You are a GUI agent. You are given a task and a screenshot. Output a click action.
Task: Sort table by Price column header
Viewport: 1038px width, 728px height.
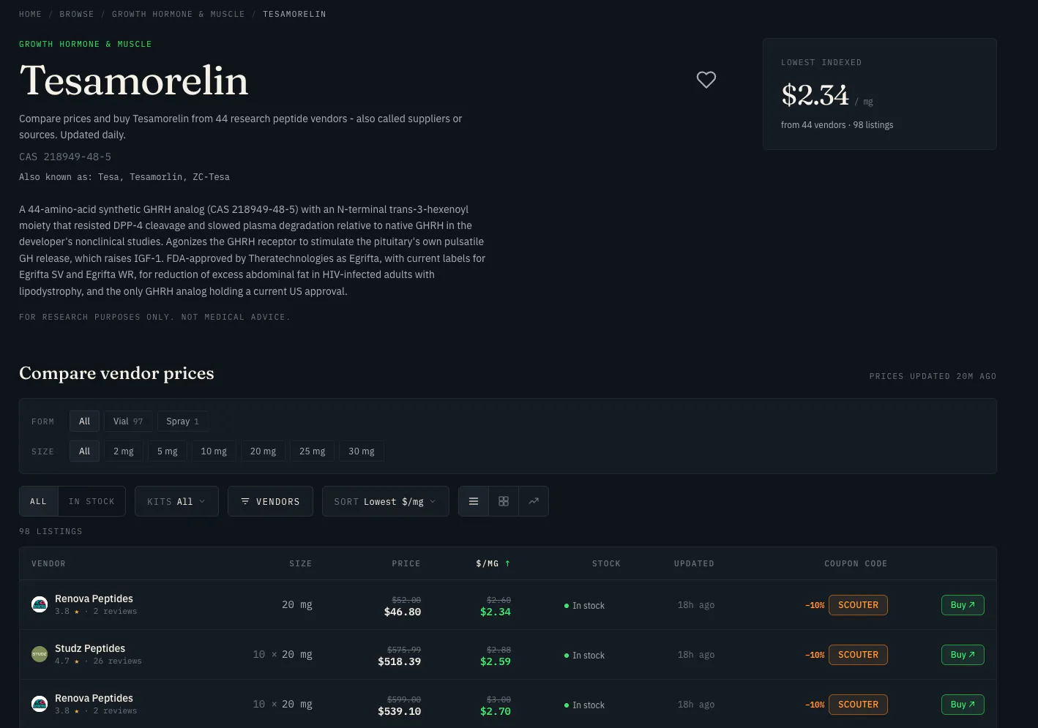pos(406,563)
